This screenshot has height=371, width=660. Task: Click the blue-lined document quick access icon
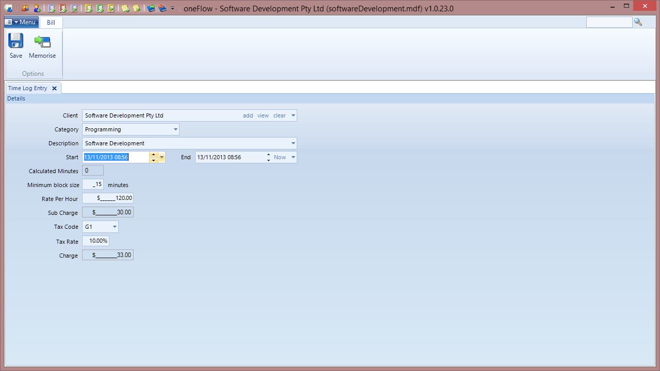(x=51, y=8)
